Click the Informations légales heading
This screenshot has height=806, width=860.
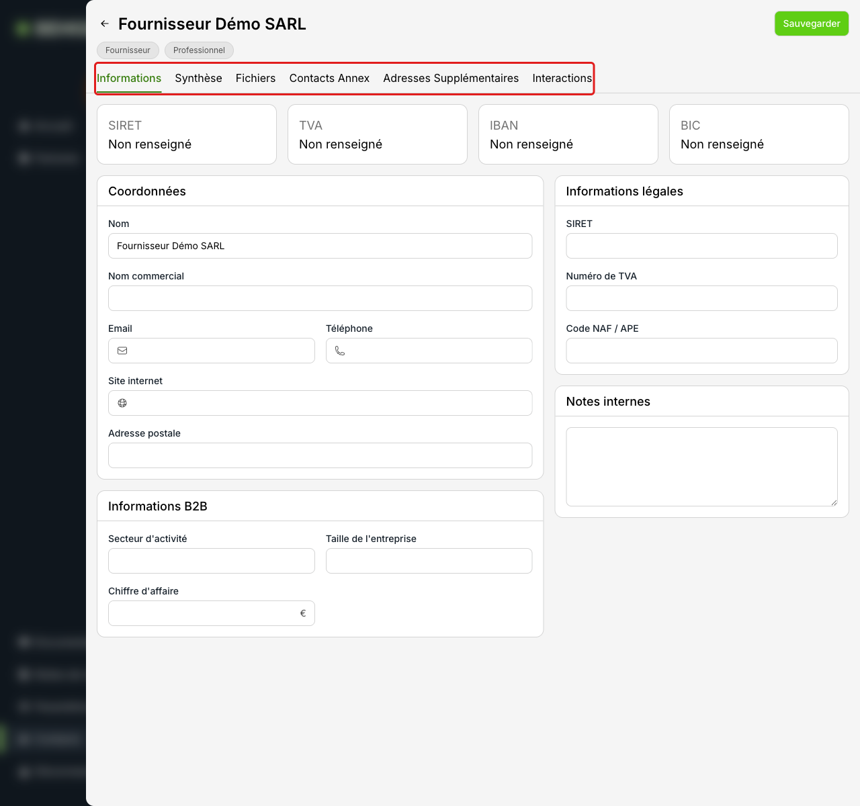click(x=624, y=191)
